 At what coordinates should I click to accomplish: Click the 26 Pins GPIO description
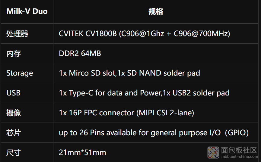click(154, 133)
